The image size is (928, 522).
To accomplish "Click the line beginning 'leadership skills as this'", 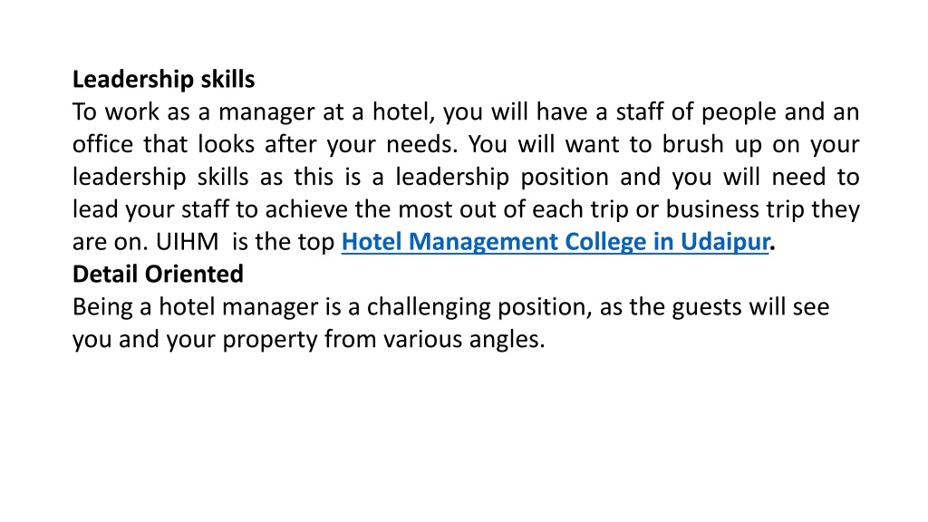I will pyautogui.click(x=466, y=178).
